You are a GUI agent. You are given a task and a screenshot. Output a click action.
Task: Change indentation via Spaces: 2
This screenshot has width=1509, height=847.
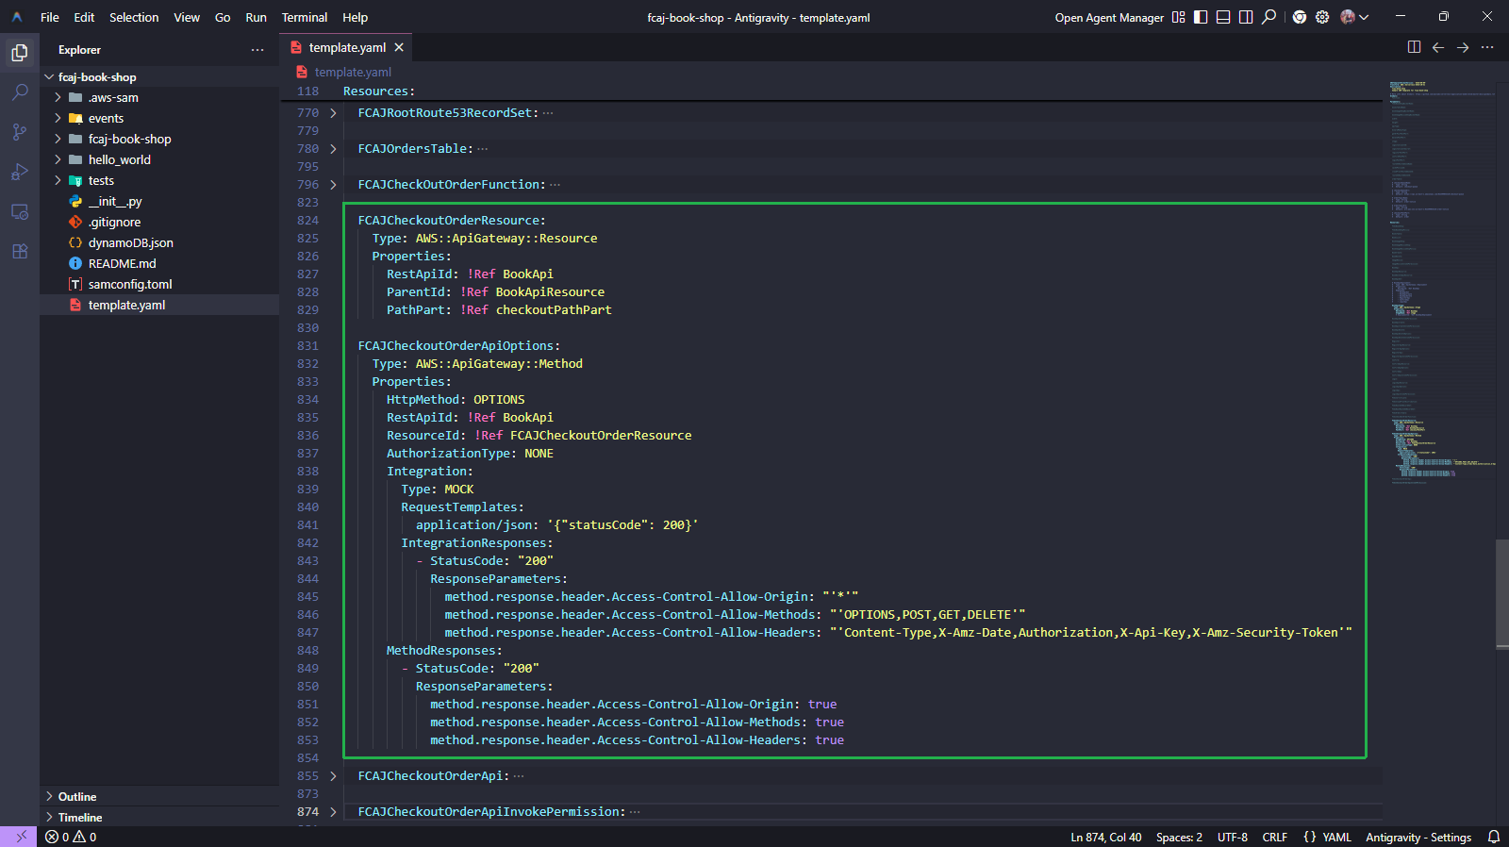pos(1179,837)
